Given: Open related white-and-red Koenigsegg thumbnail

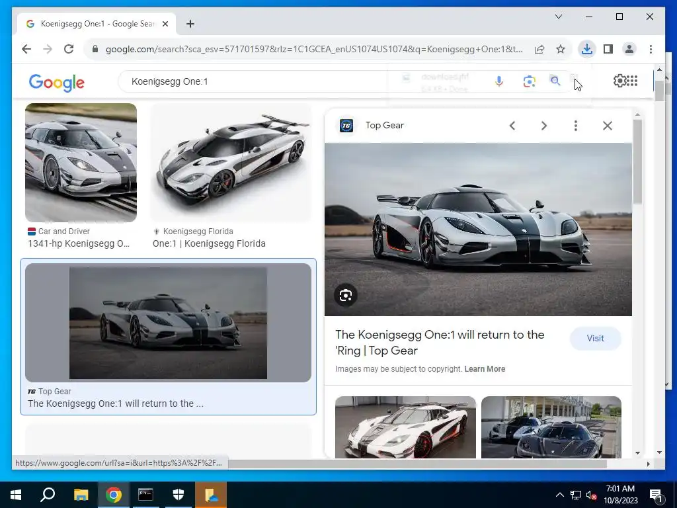Looking at the screenshot, I should coord(405,427).
